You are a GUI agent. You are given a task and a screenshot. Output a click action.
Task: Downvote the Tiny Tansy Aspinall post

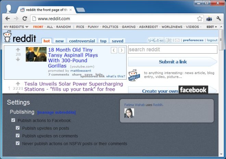(x=18, y=59)
